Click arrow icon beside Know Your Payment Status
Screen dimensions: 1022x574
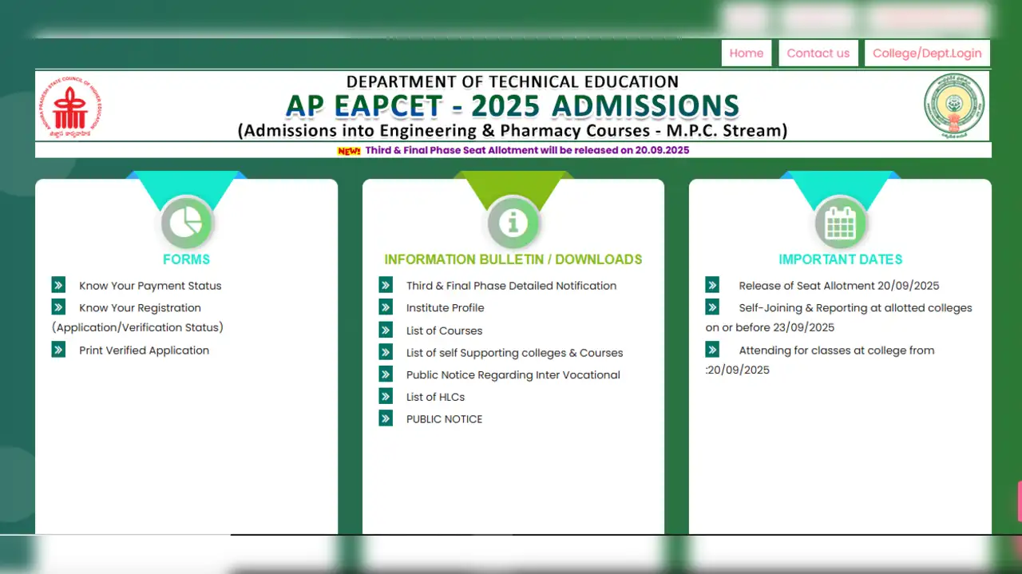pyautogui.click(x=58, y=285)
